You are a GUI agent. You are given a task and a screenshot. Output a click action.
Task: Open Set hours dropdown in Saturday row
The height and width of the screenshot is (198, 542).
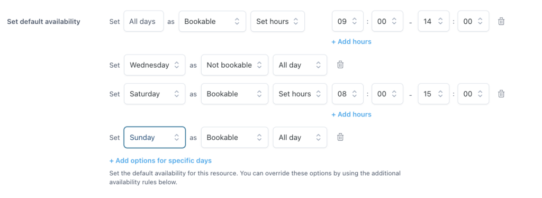tap(300, 94)
